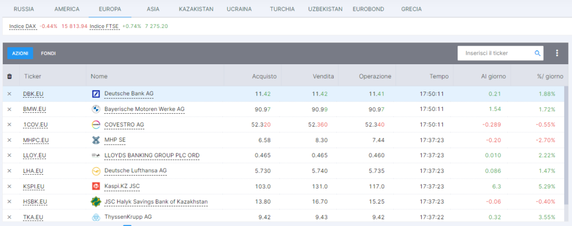572x226 pixels.
Task: Open the LLOYDS BANKING GROUP PLC ORD link
Action: point(152,155)
